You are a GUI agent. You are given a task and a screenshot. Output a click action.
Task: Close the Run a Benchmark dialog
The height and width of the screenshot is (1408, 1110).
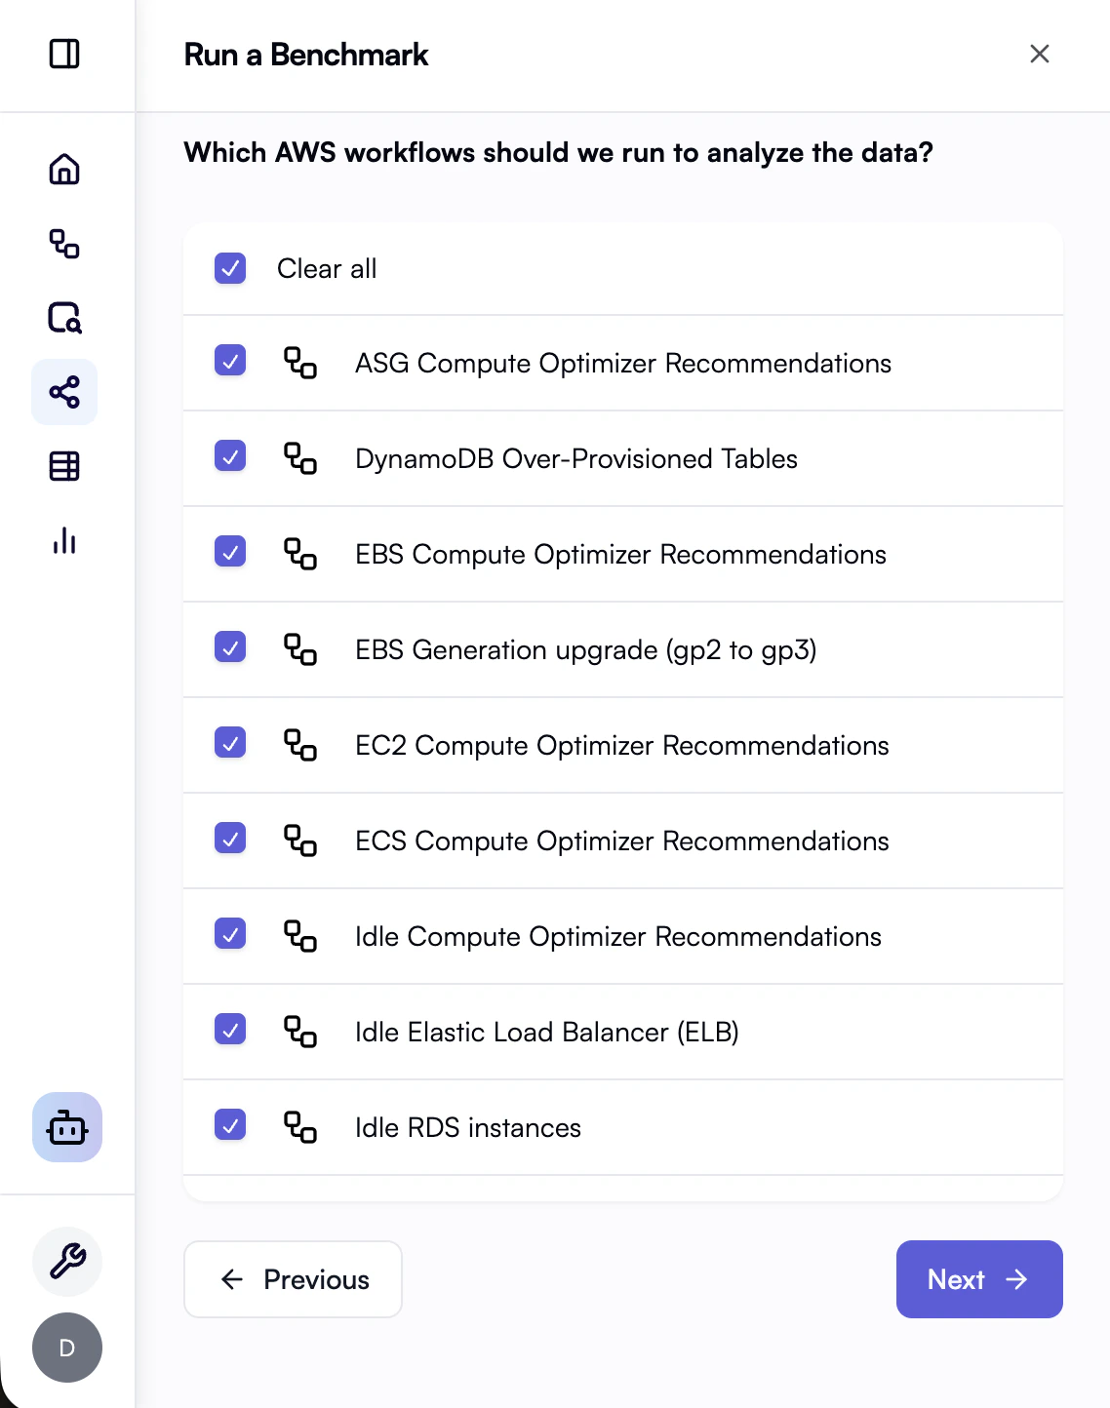click(x=1040, y=54)
